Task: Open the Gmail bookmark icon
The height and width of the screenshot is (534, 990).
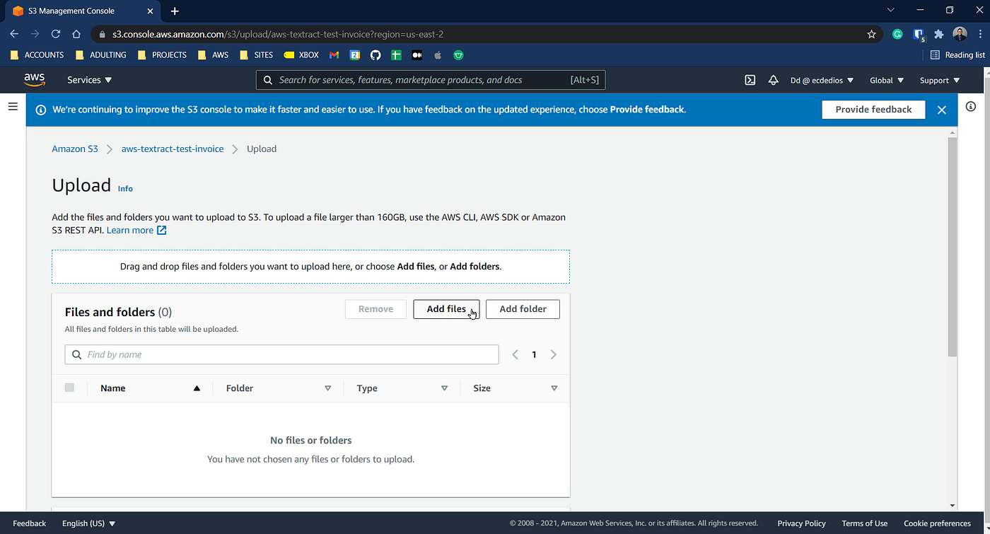Action: (x=334, y=55)
